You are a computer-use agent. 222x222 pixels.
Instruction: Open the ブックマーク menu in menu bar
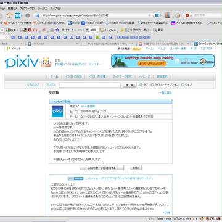(x=27, y=9)
